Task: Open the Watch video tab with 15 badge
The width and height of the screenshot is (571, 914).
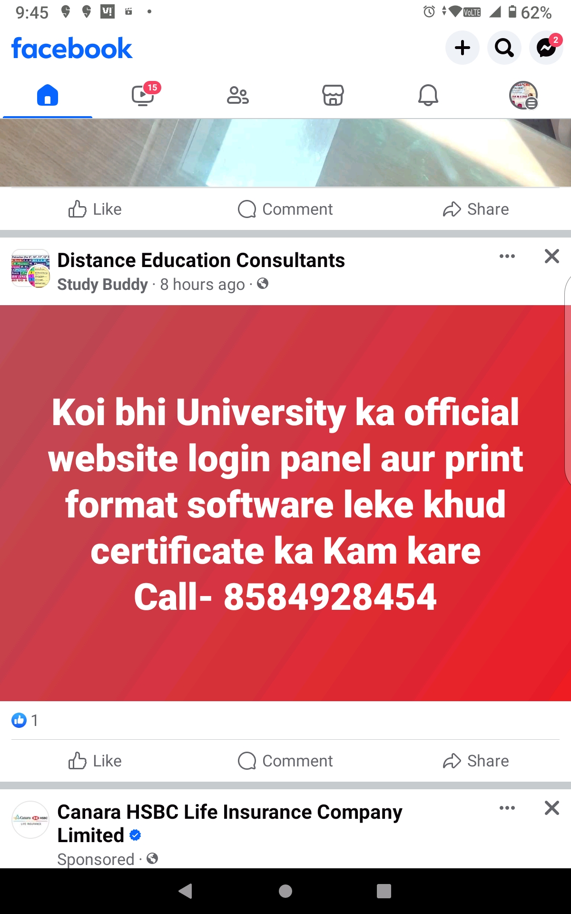Action: tap(143, 95)
